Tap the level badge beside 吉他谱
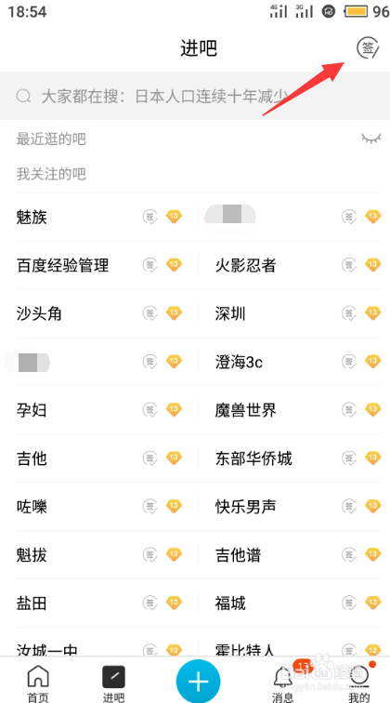 [x=372, y=555]
